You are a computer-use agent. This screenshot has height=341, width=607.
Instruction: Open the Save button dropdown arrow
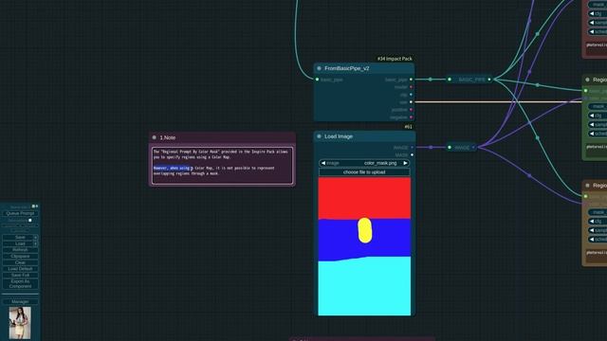click(35, 238)
